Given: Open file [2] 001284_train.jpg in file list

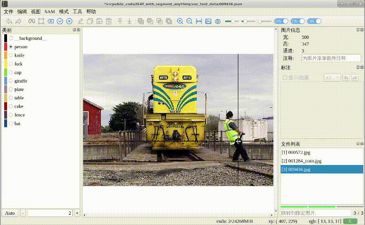Looking at the screenshot, I should (x=322, y=161).
